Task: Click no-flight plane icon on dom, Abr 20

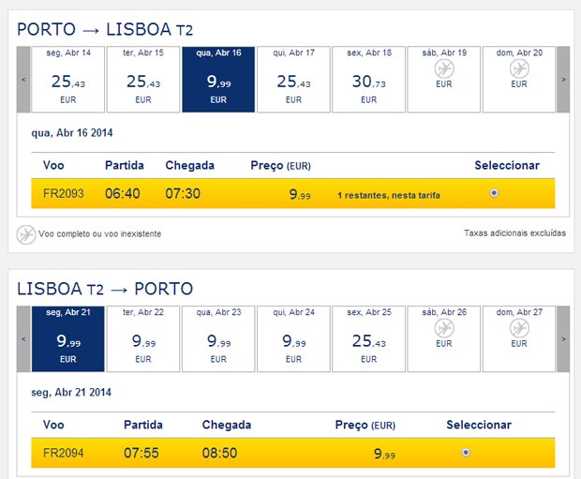Action: click(518, 68)
